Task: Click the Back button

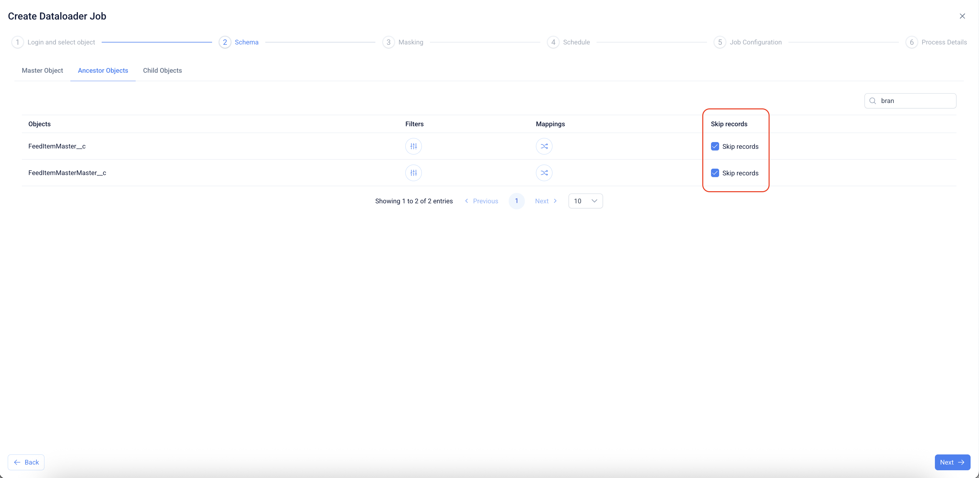Action: tap(26, 462)
